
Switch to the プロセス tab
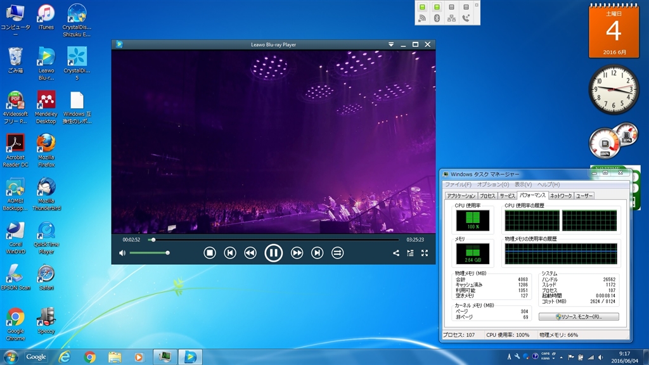[x=487, y=196]
